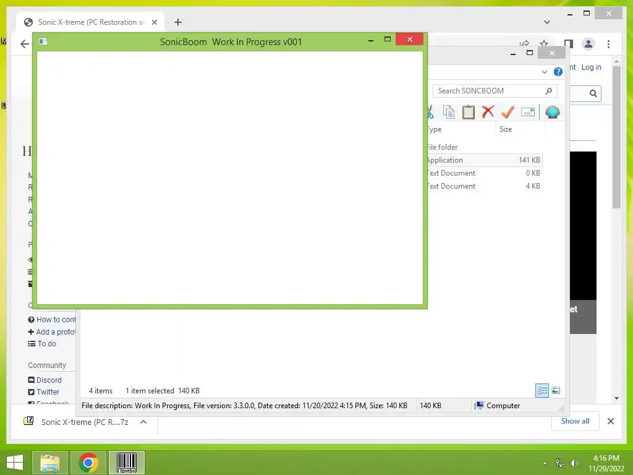Sort files by the Size column
Image resolution: width=633 pixels, height=475 pixels.
[519, 129]
